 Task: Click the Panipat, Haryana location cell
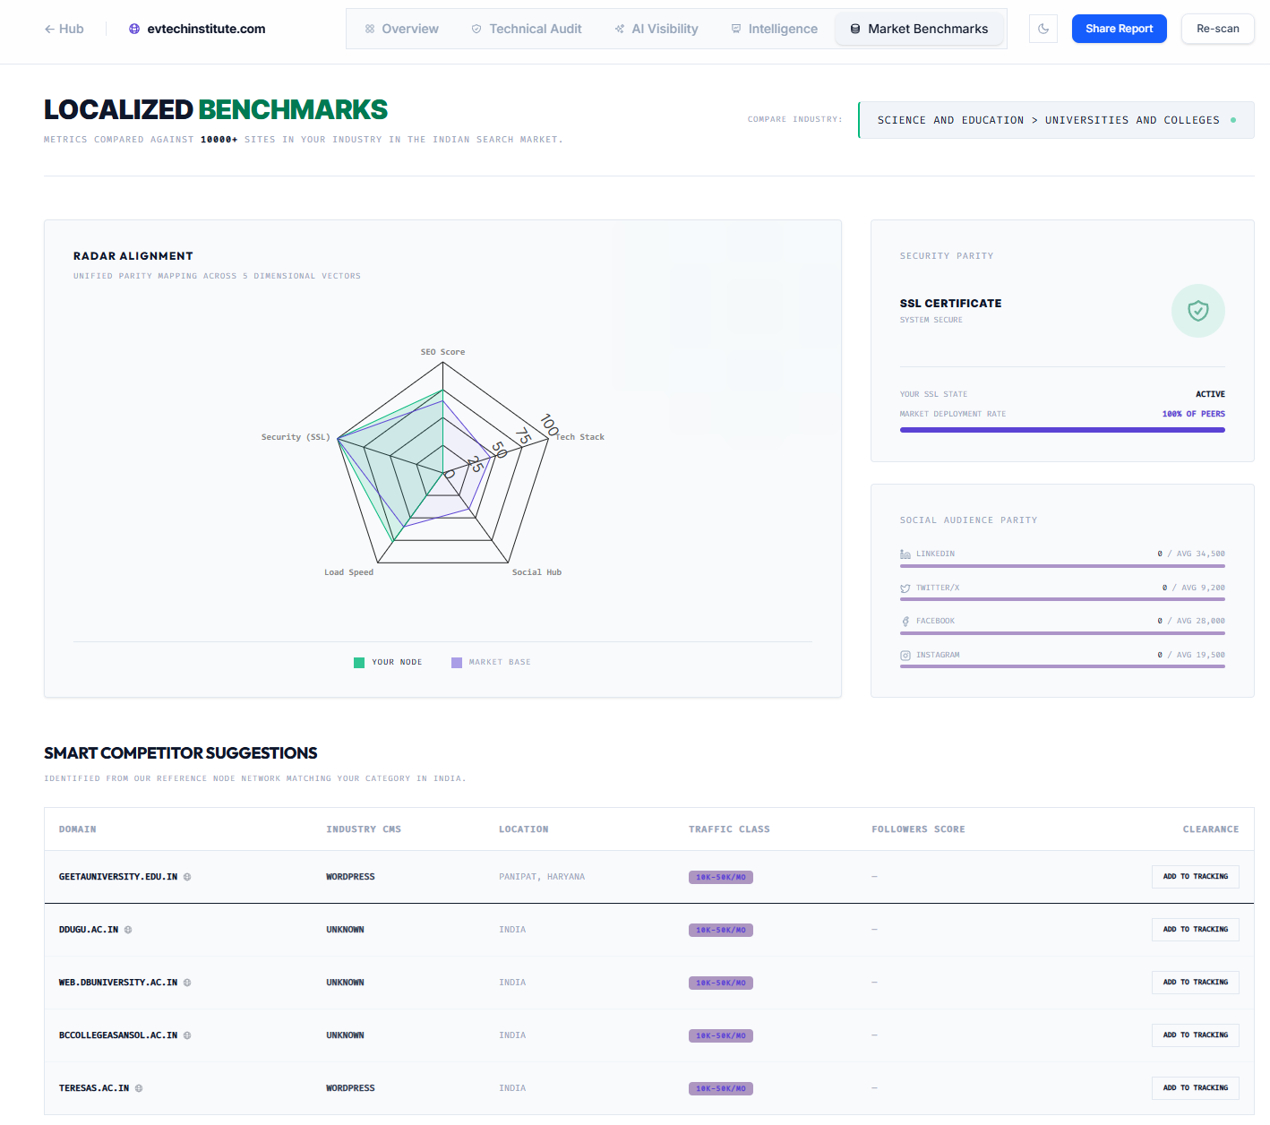542,877
